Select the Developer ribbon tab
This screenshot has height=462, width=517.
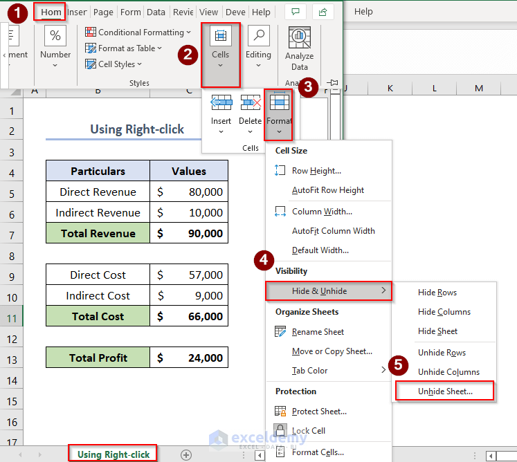click(235, 12)
